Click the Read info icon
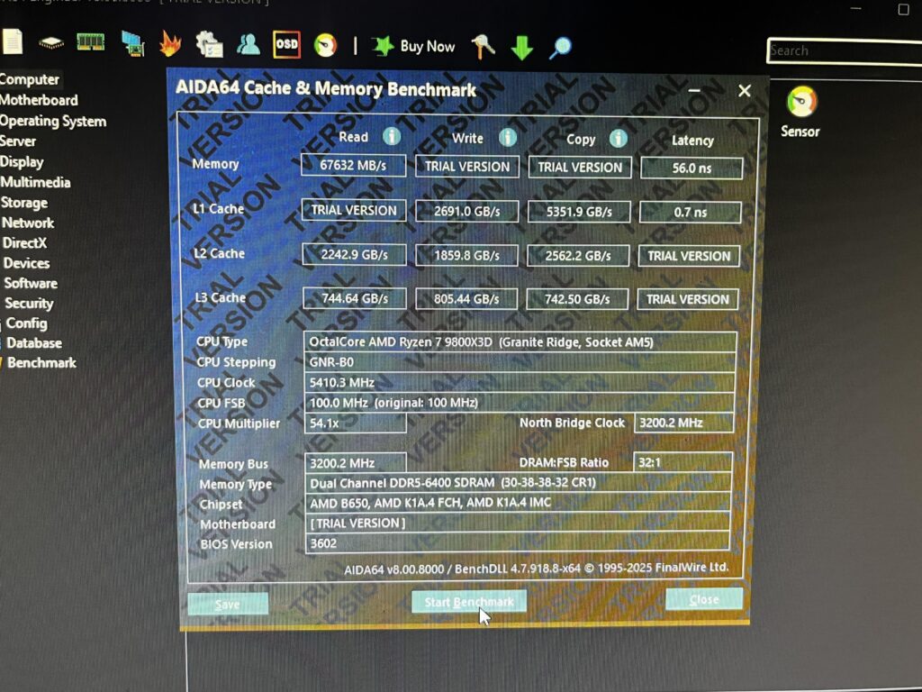922x692 pixels. (x=392, y=137)
